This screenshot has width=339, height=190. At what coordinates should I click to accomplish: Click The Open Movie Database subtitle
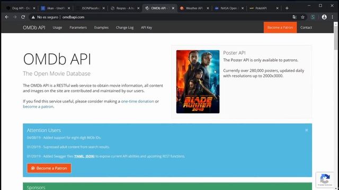click(x=57, y=73)
